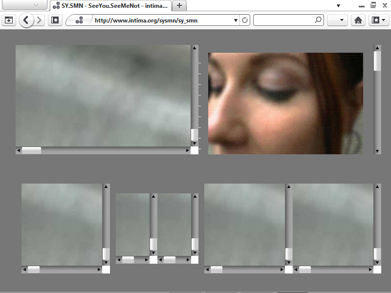This screenshot has height=293, width=391.
Task: Open the dropdown button in top-left title bar
Action: (25, 4)
